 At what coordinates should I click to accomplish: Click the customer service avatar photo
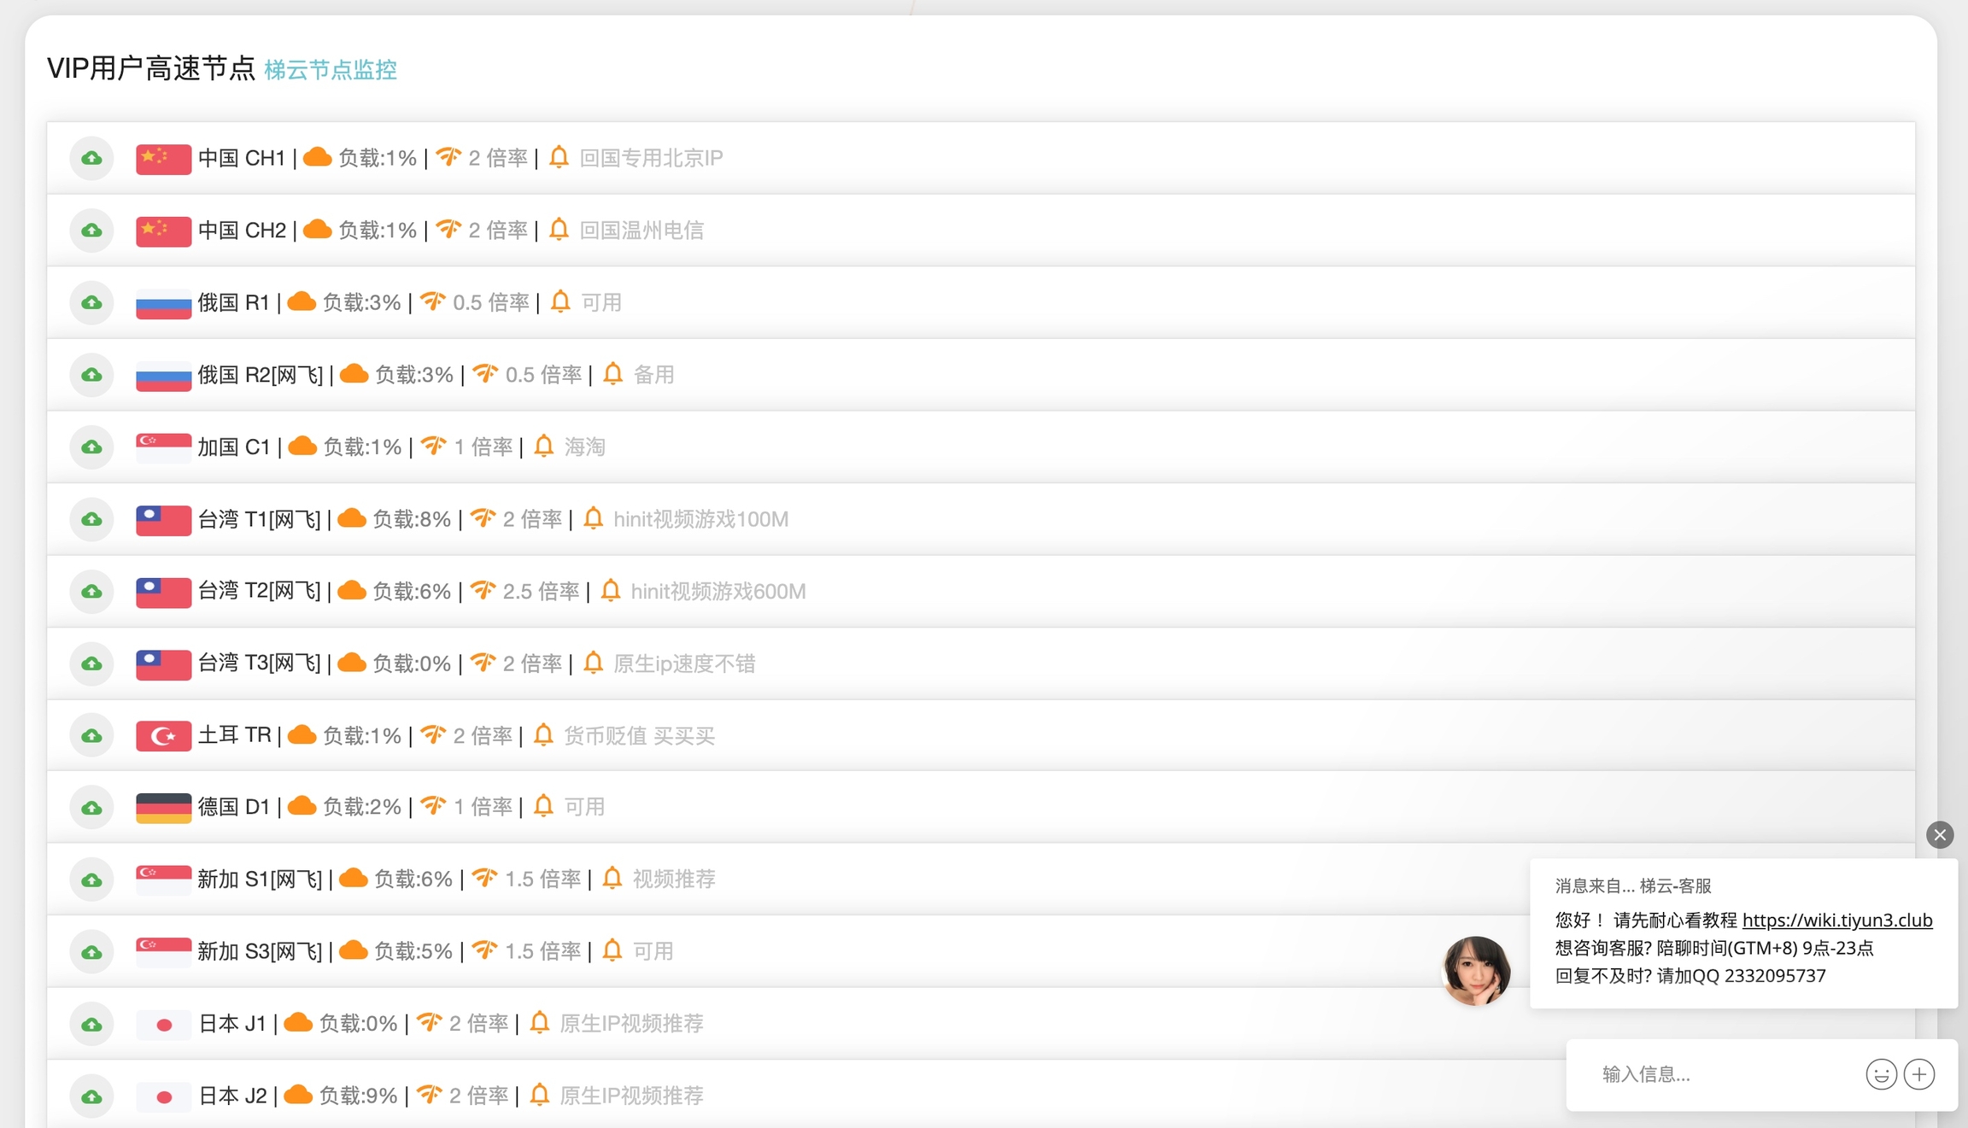[1476, 970]
